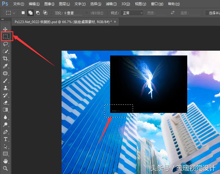Select the Horizontal Type tool

click(x=5, y=139)
